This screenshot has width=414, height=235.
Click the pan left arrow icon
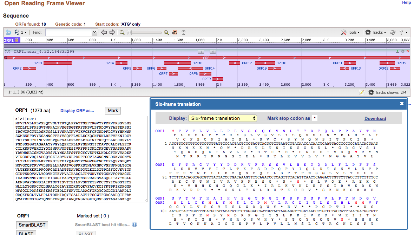point(104,32)
